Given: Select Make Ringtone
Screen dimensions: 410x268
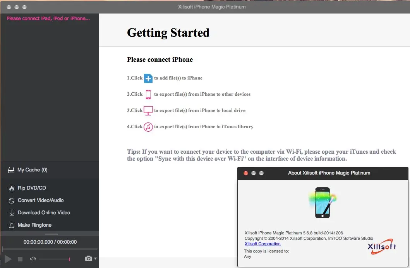Looking at the screenshot, I should point(34,225).
